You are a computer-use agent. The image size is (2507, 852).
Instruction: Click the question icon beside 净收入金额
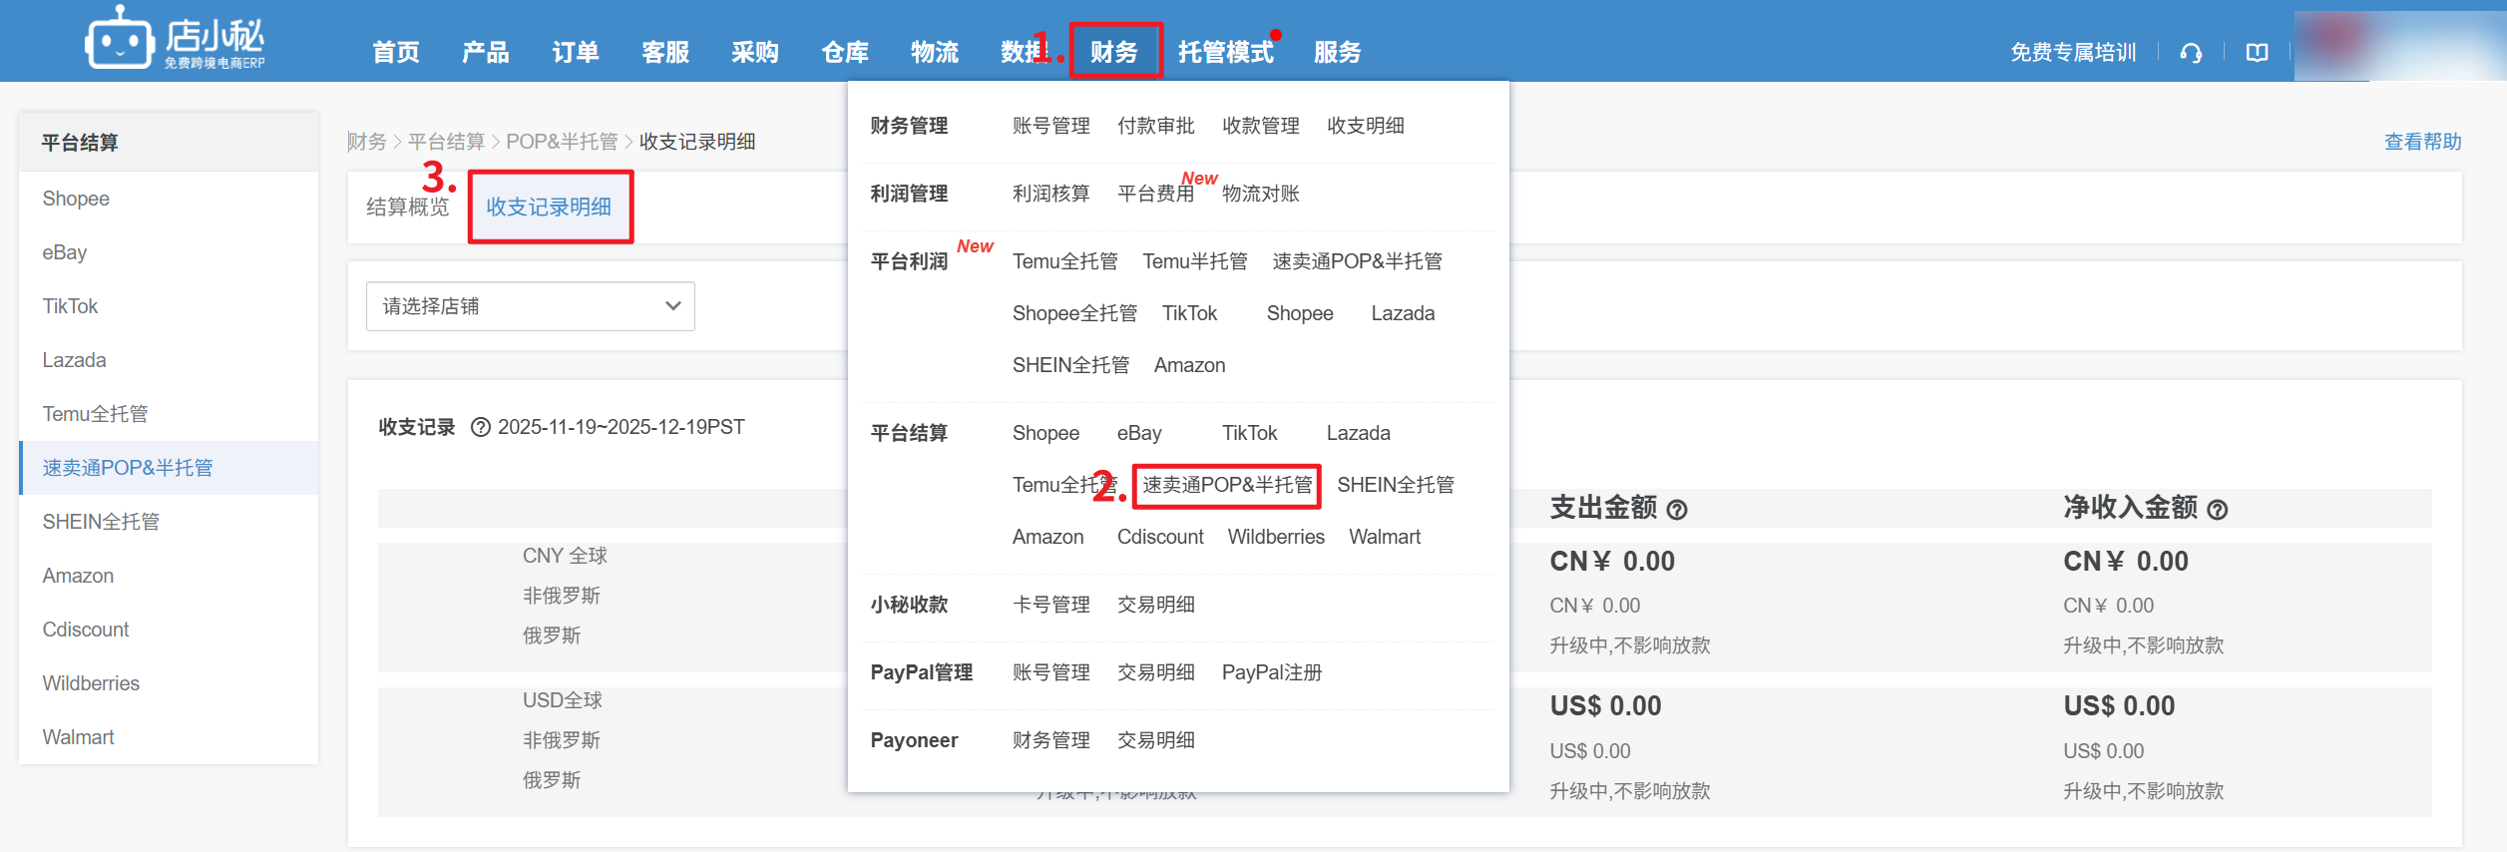[x=2218, y=510]
